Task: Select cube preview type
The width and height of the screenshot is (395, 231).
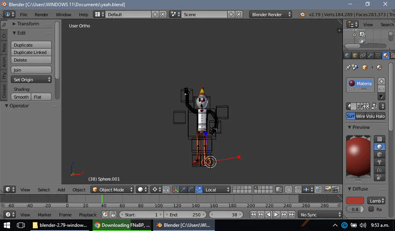Action: click(x=379, y=154)
